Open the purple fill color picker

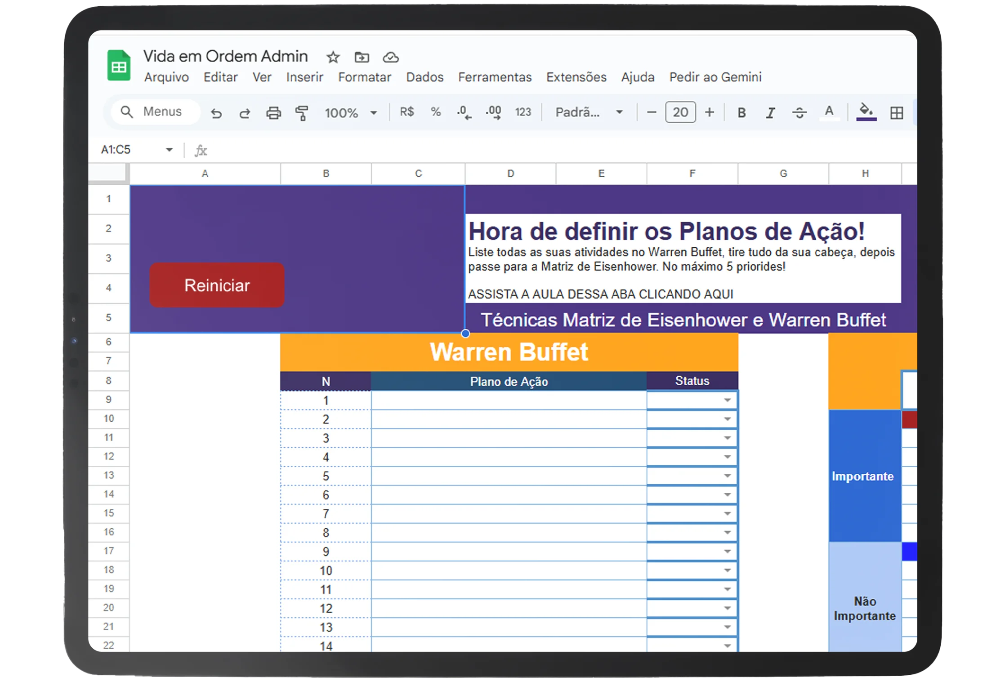coord(866,112)
